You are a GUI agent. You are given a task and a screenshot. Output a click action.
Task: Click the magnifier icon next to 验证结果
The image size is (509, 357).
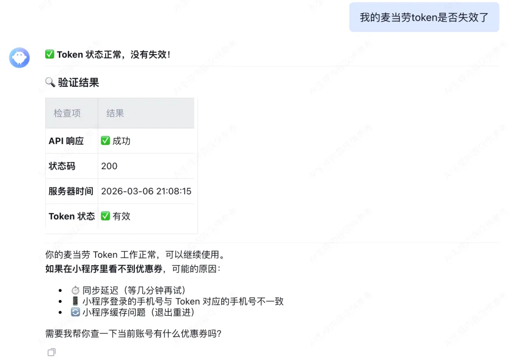(50, 82)
